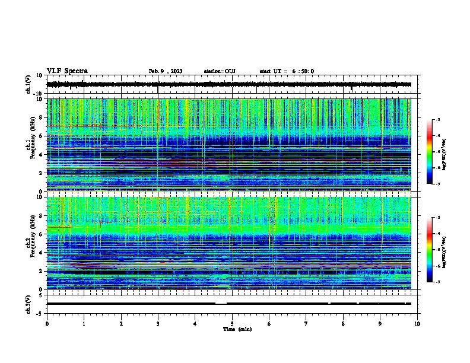470x363 pixels.
Task: Click the "-3" tick on the ch.2 color bar
Action: [x=438, y=218]
